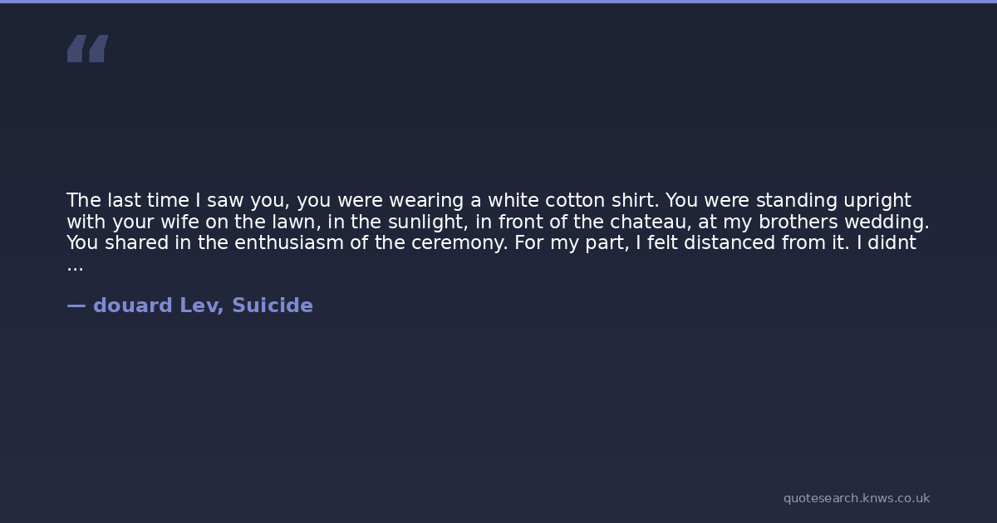Click the word 'upright' ending the first line
Screen dimensions: 997x523
coord(877,201)
